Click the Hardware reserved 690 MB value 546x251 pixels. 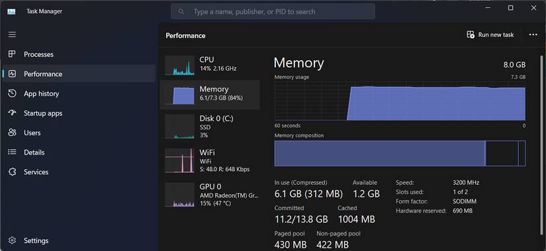(x=463, y=211)
